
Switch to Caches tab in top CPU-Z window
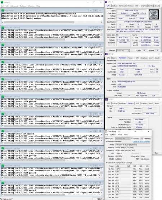point(114,6)
